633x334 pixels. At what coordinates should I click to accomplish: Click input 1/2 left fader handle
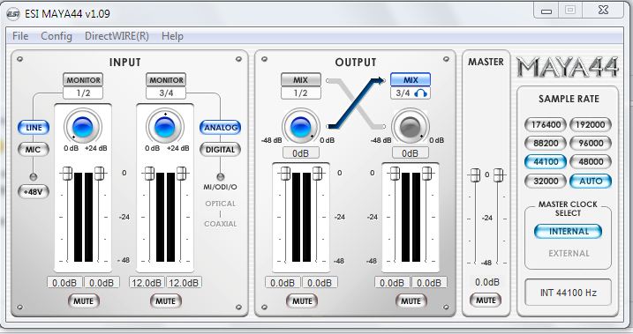tap(67, 174)
